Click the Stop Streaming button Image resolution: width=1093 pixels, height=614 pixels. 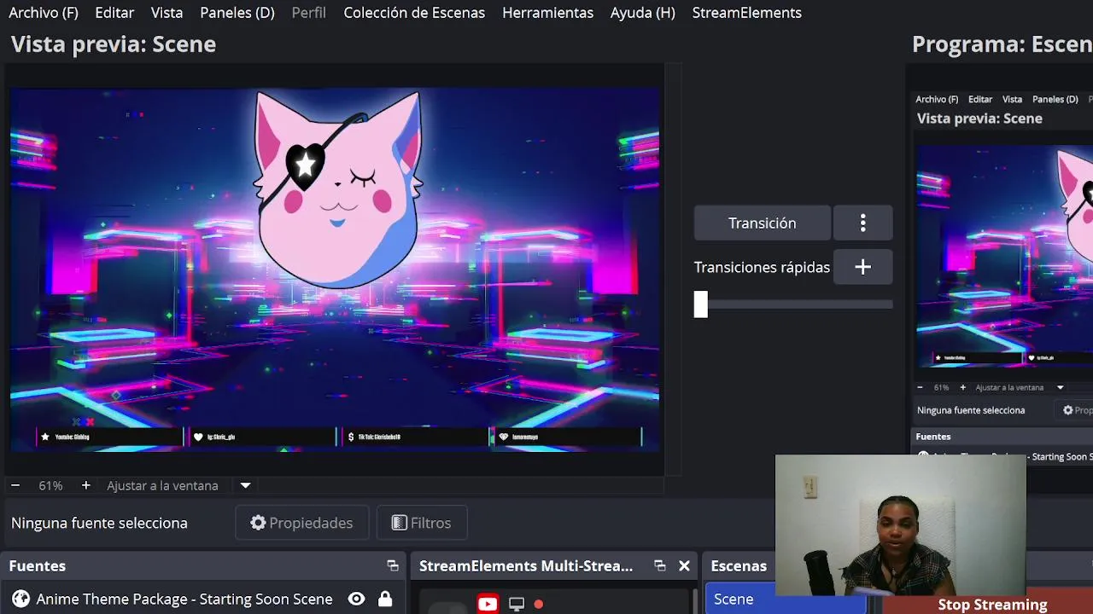tap(992, 605)
